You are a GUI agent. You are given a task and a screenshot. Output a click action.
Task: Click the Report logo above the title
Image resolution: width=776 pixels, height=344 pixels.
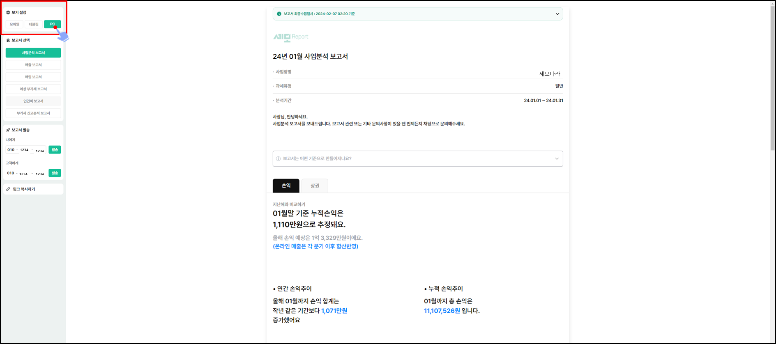[x=290, y=37]
